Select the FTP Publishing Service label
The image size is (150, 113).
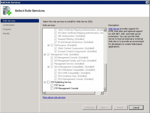click(61, 82)
